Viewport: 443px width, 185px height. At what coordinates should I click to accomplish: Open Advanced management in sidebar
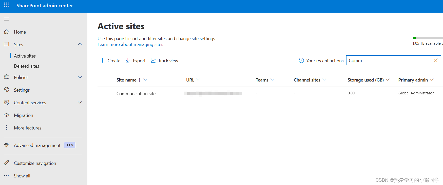pos(37,145)
